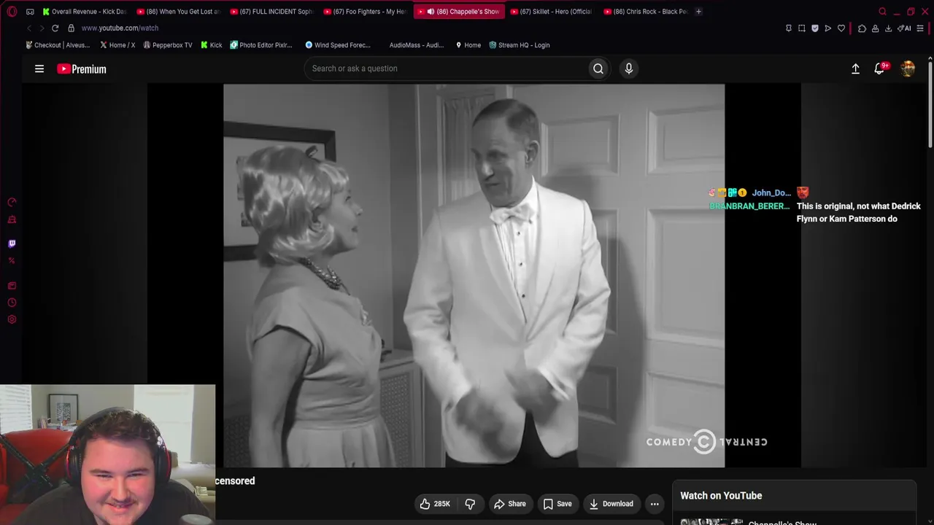Open the player play-arrow icon in toolbar
This screenshot has height=525, width=934.
(827, 28)
